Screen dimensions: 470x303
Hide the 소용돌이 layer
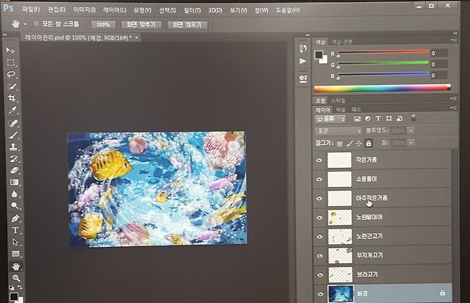[x=319, y=179]
